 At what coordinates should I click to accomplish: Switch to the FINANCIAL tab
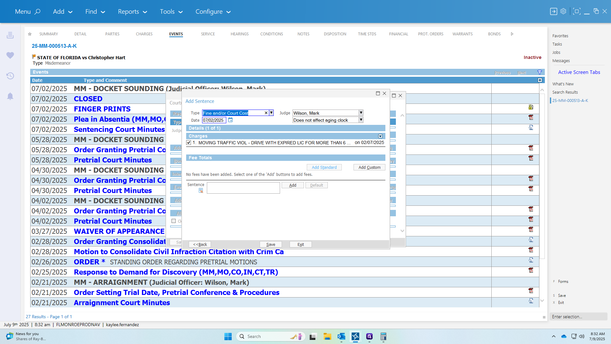pyautogui.click(x=398, y=34)
